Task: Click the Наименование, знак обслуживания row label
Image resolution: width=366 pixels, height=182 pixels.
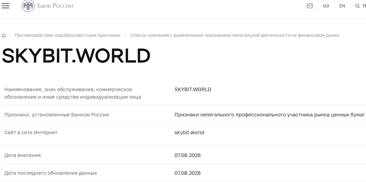Action: coord(73,93)
